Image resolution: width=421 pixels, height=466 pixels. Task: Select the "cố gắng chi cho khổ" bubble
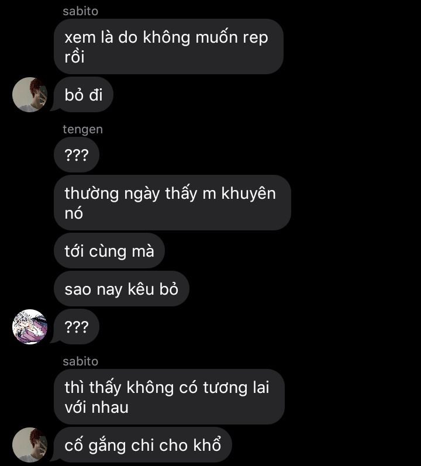click(x=143, y=445)
